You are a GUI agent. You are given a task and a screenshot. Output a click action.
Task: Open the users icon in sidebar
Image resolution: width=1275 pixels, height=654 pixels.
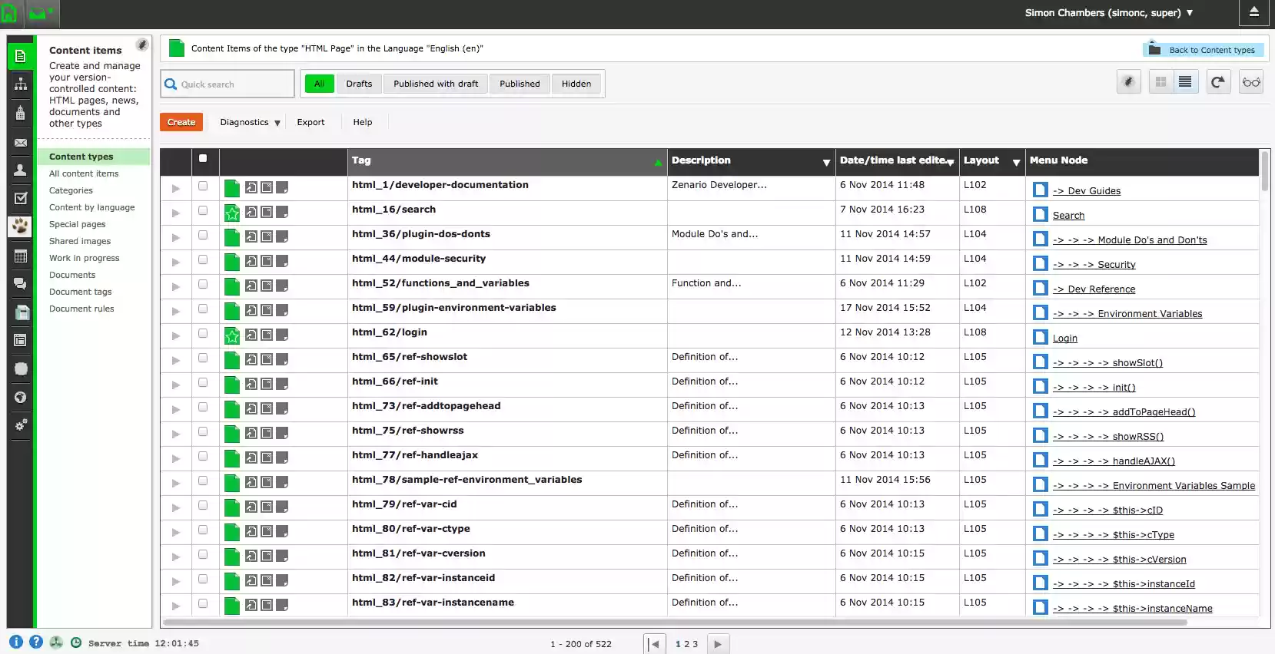point(21,170)
